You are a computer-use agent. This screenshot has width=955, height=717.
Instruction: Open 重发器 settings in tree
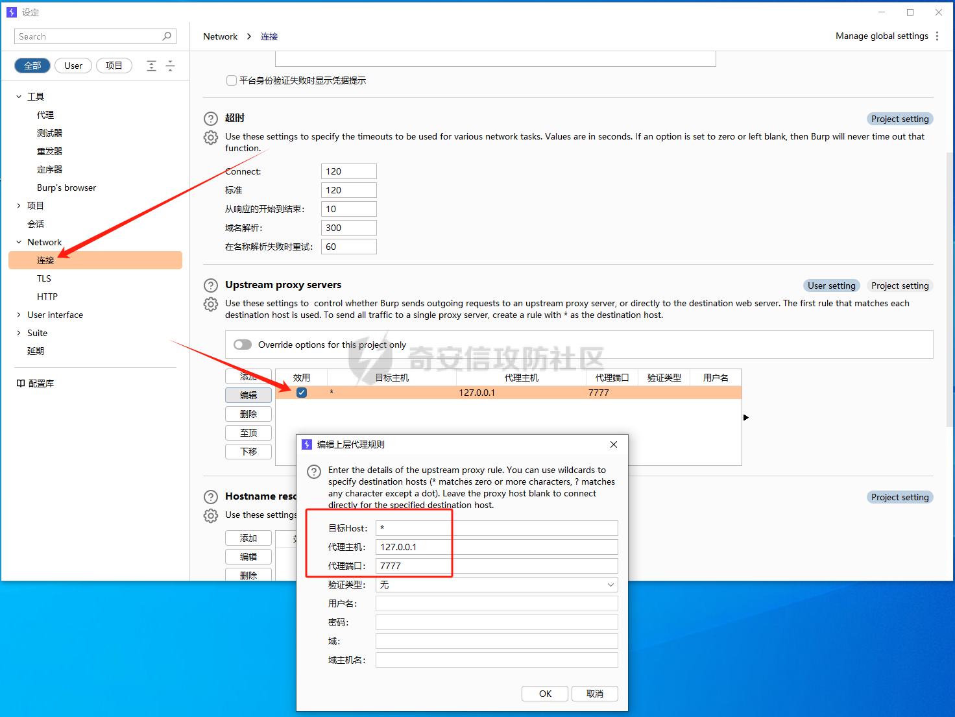[49, 151]
